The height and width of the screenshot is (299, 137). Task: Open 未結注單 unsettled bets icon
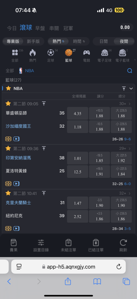point(68,243)
